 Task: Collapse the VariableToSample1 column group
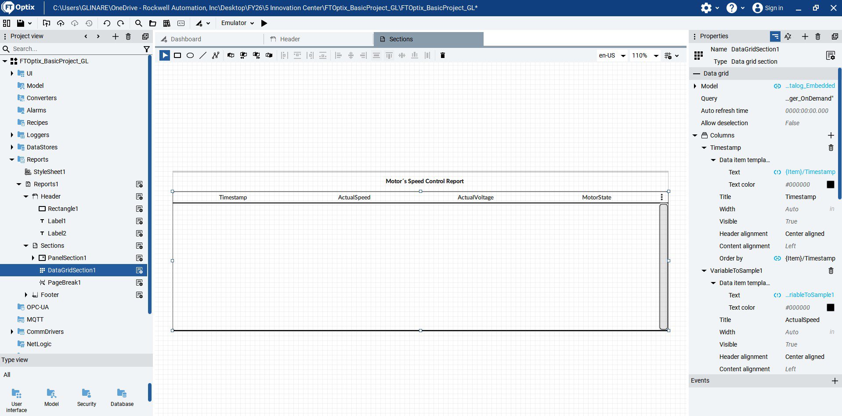click(x=704, y=271)
